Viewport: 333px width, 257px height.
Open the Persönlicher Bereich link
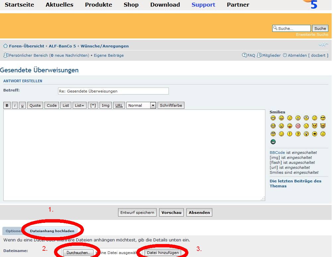coord(28,55)
